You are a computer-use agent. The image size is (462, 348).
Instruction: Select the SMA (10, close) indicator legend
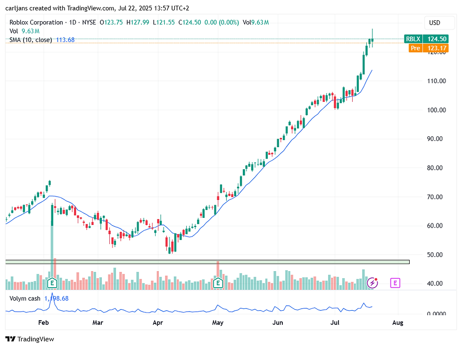31,40
